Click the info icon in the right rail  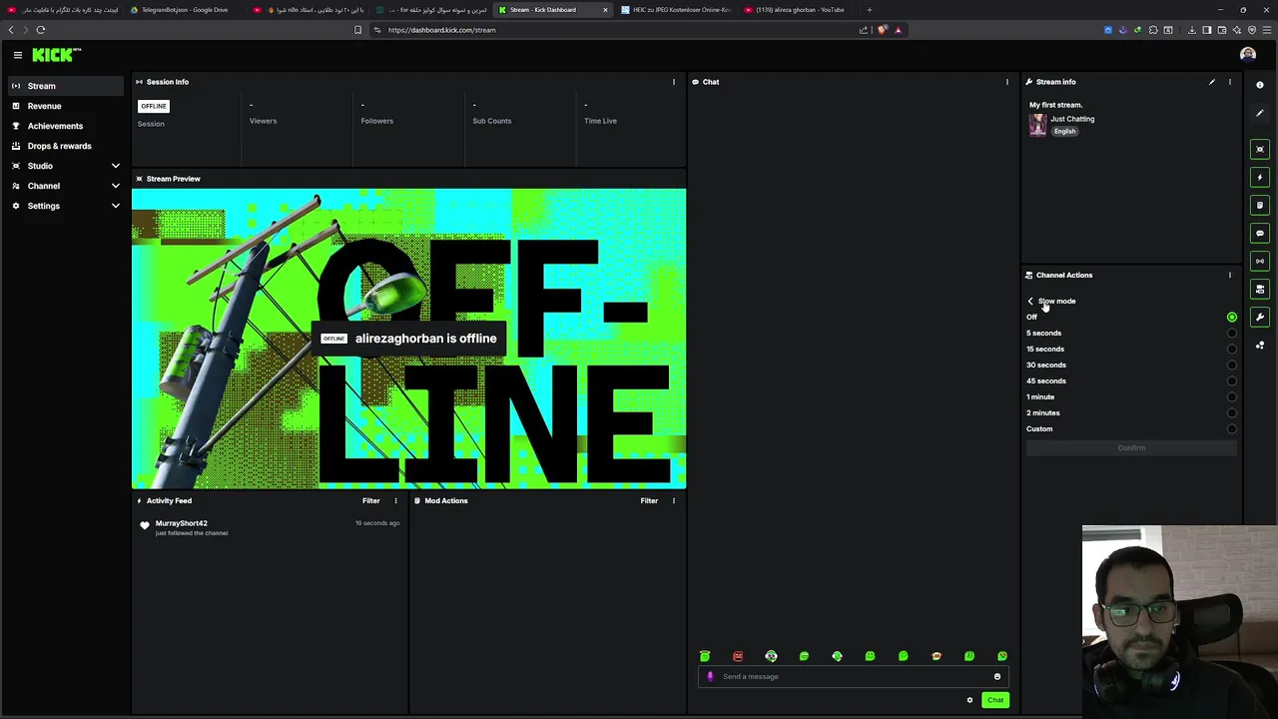tap(1260, 85)
